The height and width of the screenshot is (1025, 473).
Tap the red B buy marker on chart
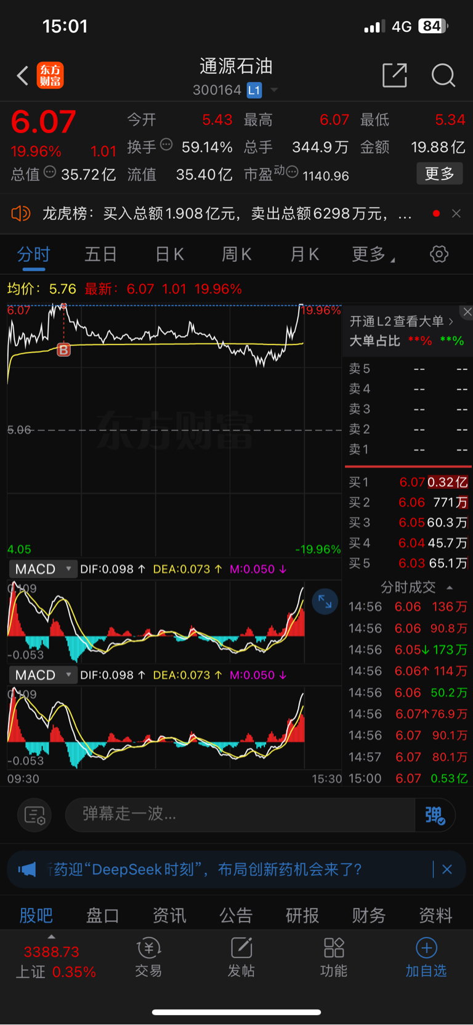63,350
